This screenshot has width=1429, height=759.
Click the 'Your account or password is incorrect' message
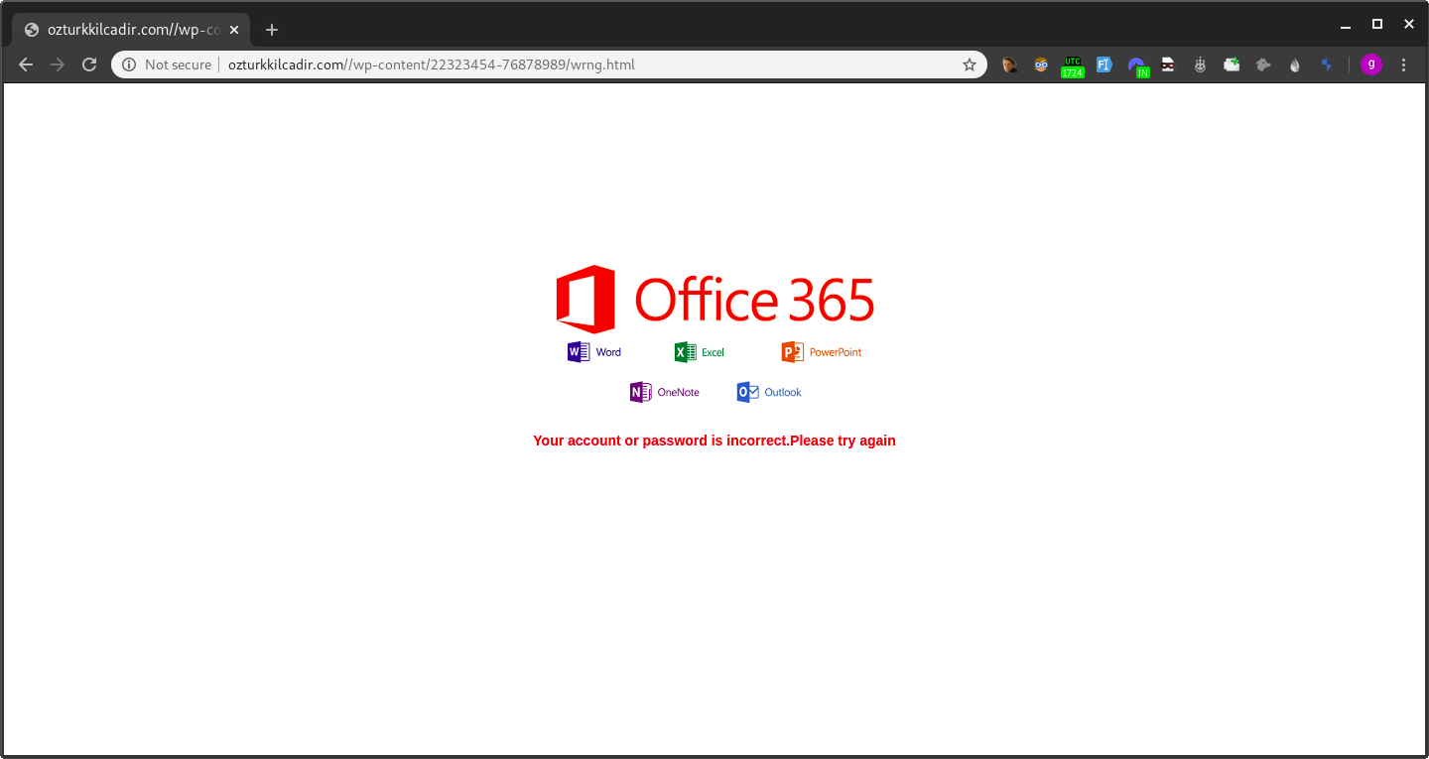714,441
